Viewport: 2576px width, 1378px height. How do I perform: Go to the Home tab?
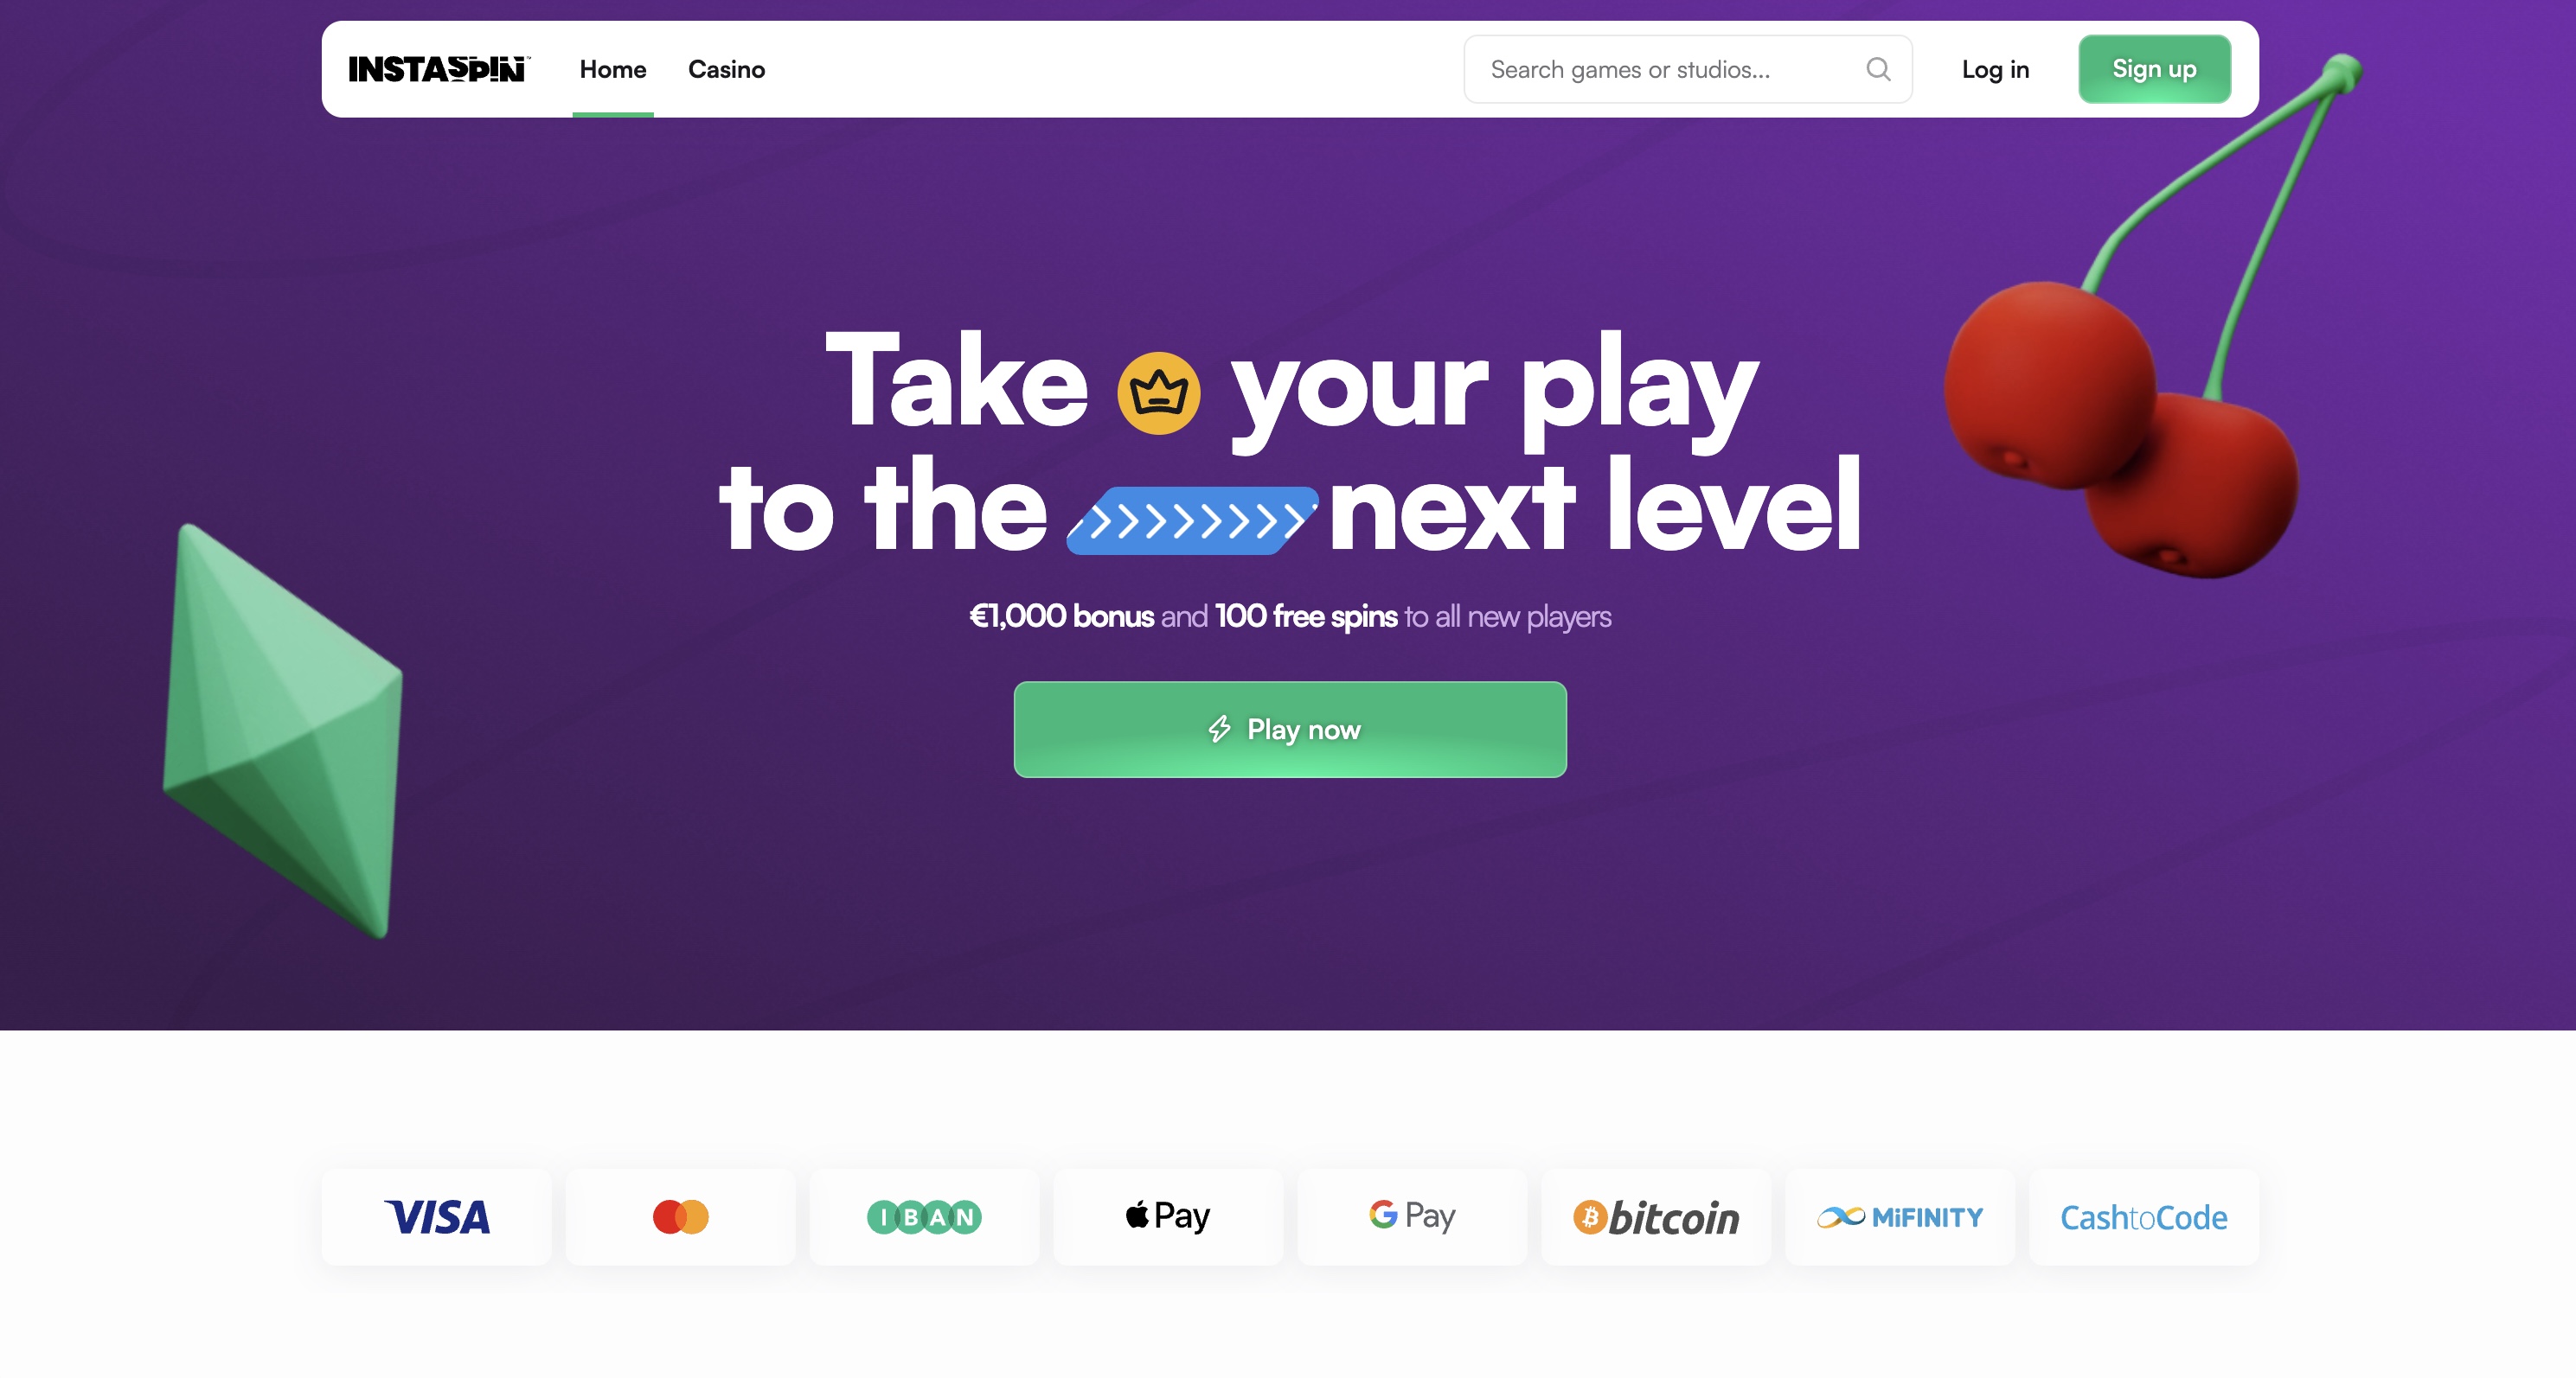(x=613, y=69)
